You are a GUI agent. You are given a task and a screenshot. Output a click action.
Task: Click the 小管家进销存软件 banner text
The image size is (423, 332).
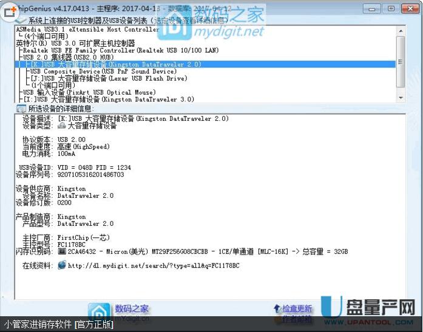[x=59, y=324]
